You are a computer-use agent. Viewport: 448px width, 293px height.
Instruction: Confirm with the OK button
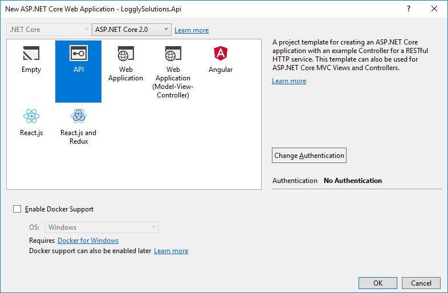(378, 283)
